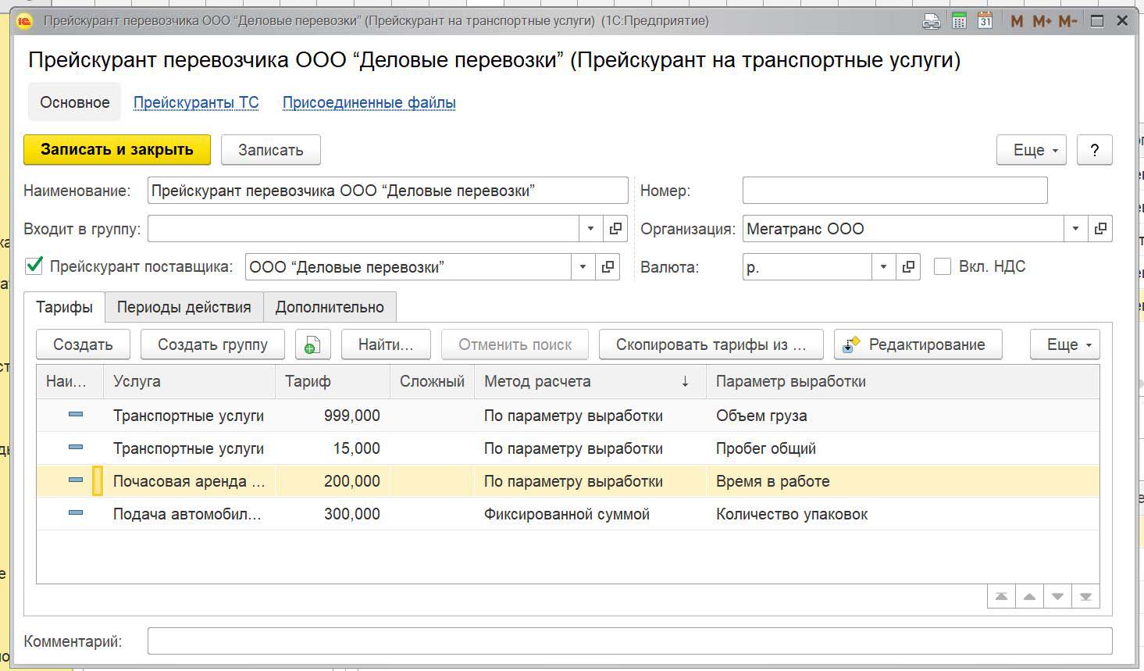Click Услуга column header

point(190,382)
